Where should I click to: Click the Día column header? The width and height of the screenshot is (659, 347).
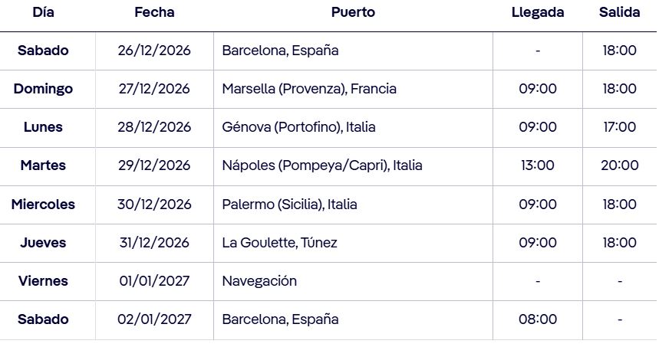[x=43, y=12]
